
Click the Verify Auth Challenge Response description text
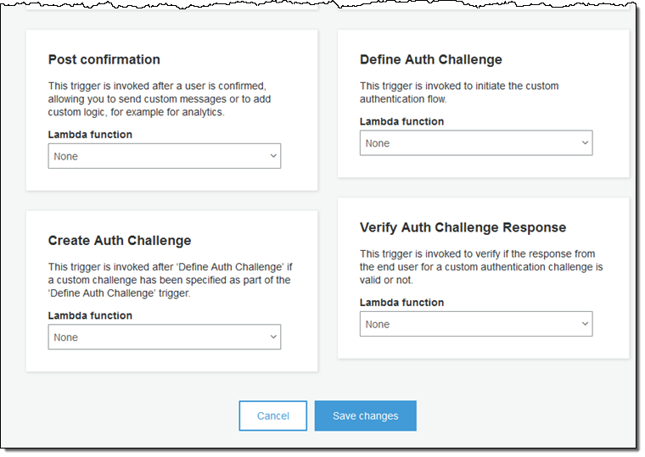pos(480,266)
